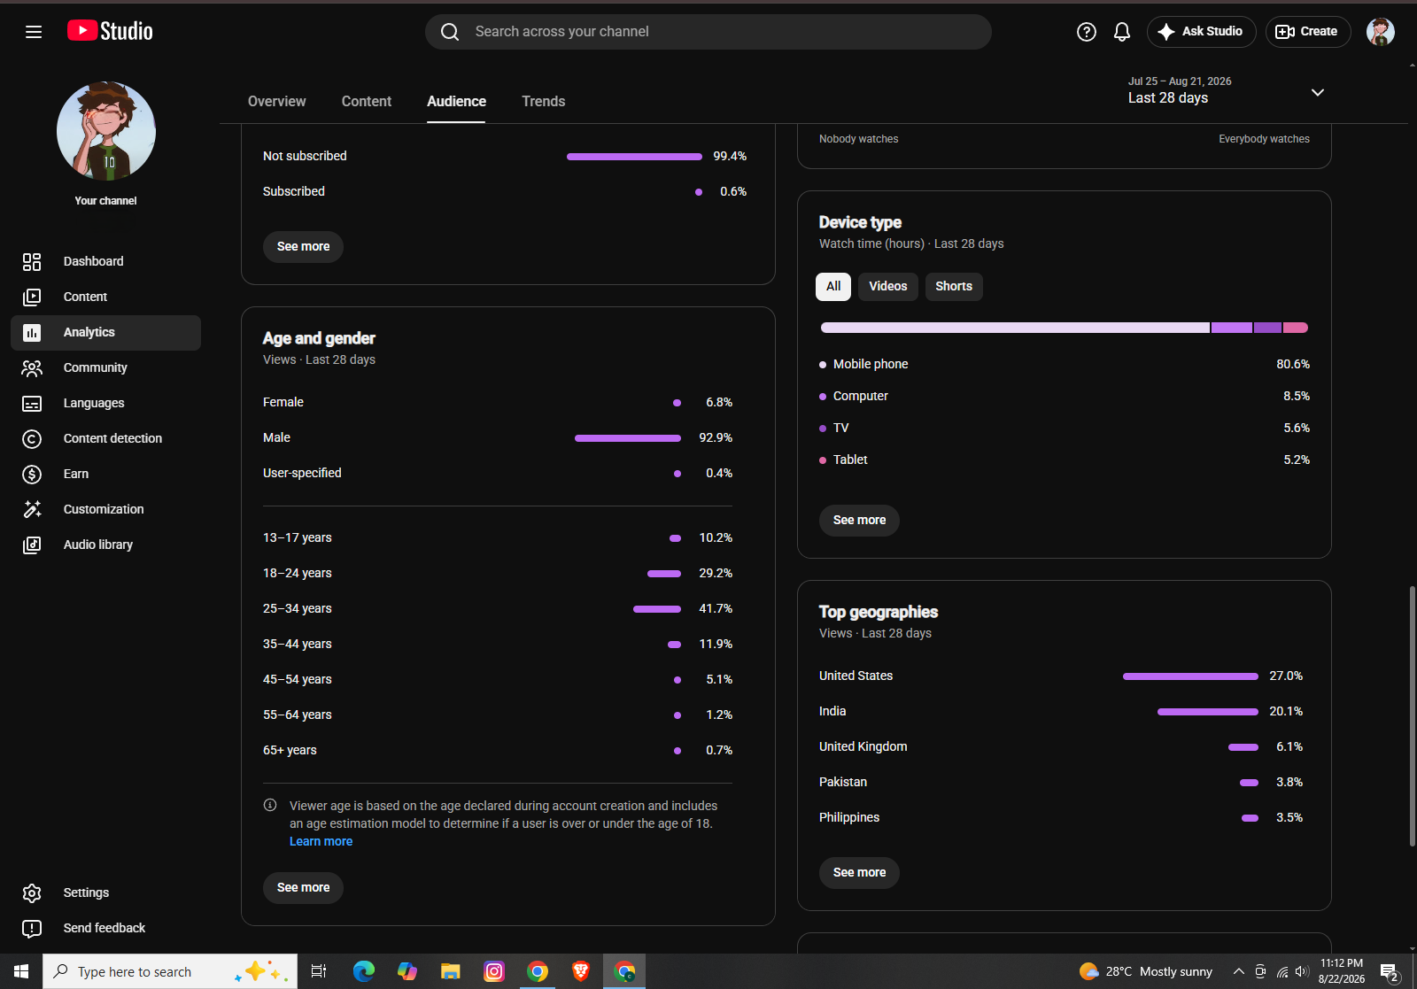Click the Send feedback icon

coord(32,928)
